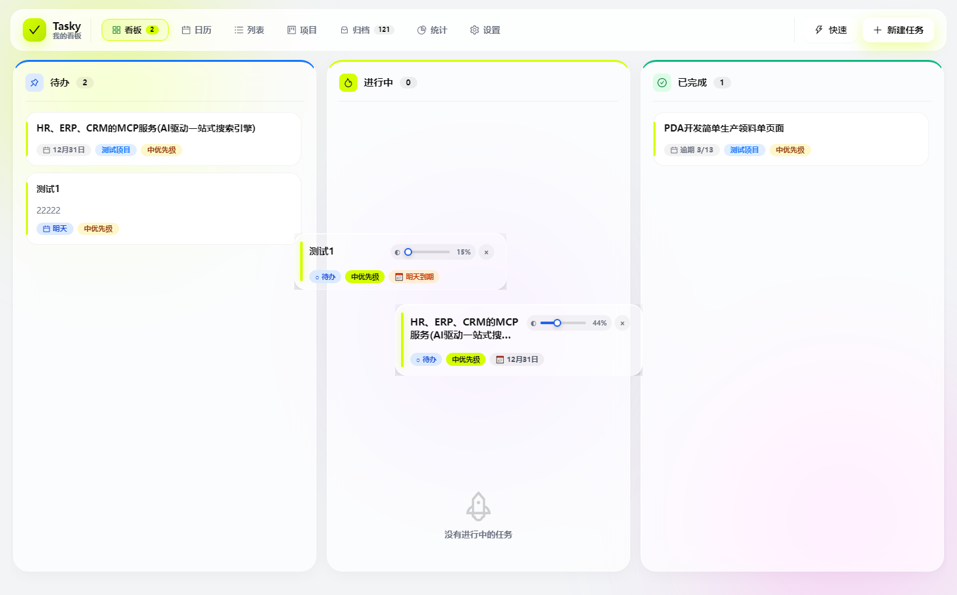Open 设置 settings
The width and height of the screenshot is (957, 595).
point(485,30)
